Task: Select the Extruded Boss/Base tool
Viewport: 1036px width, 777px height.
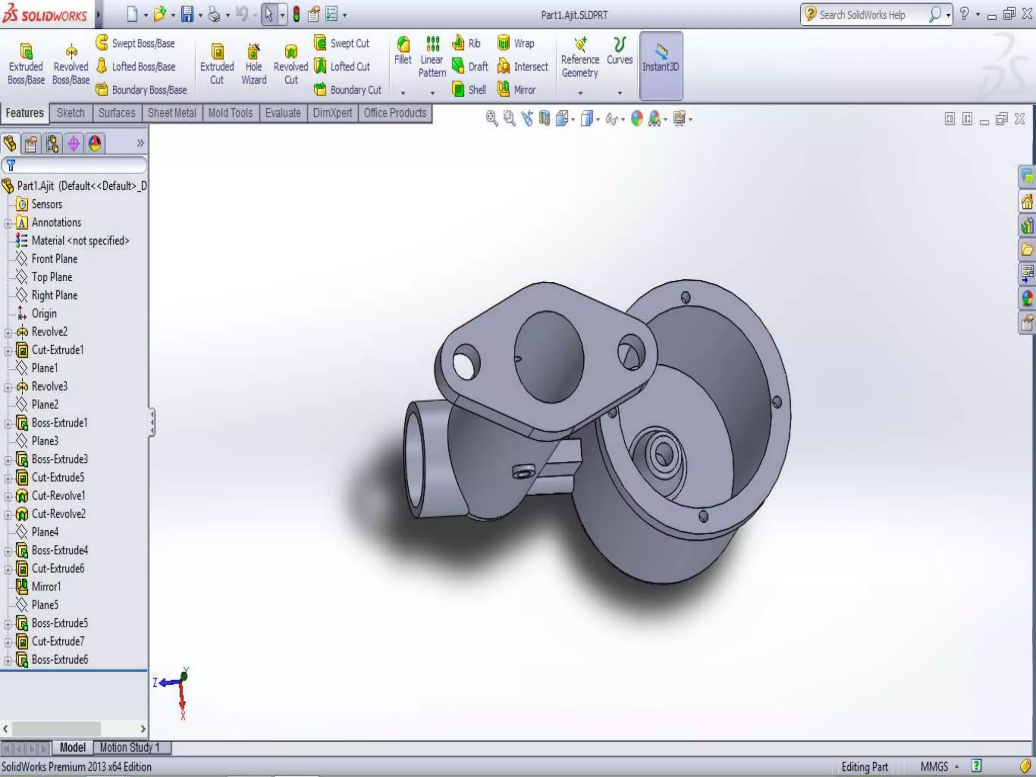Action: coord(26,64)
